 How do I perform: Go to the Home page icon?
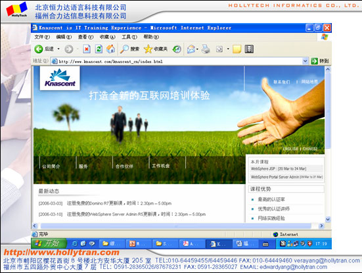point(111,49)
